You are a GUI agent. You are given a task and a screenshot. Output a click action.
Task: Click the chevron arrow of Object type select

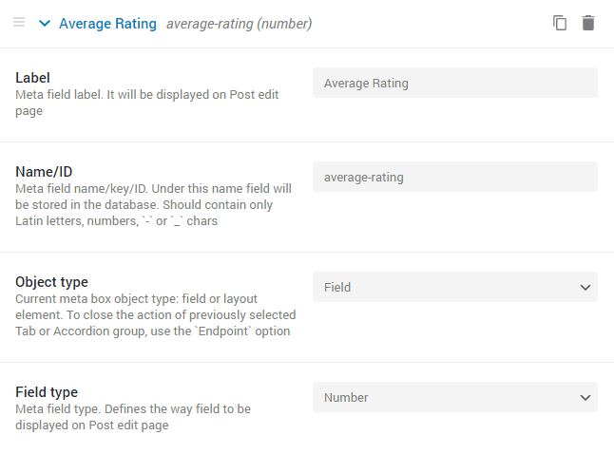click(585, 287)
